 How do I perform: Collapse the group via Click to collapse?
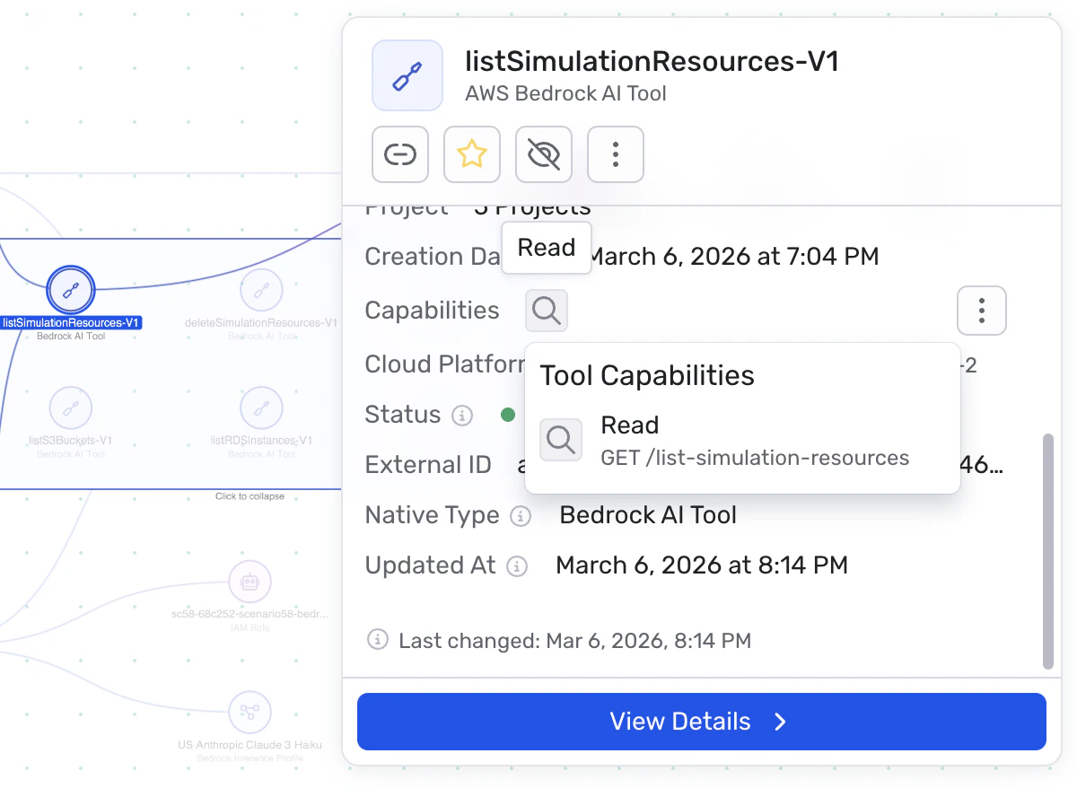250,496
